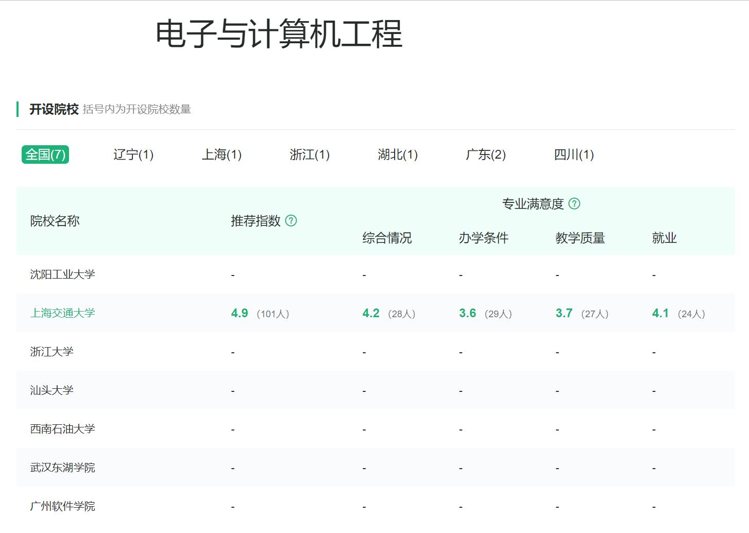Select the 广州软件学院 entry

[63, 506]
